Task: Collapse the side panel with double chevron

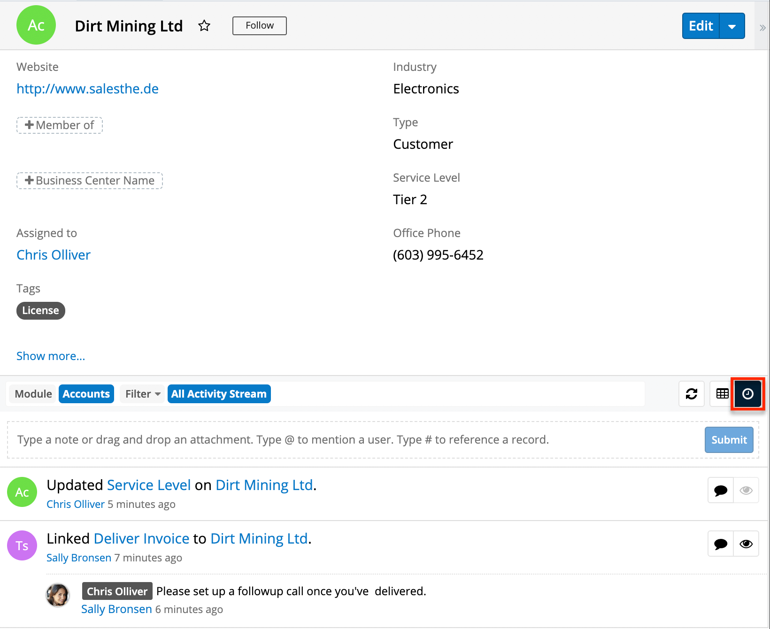Action: pos(762,28)
